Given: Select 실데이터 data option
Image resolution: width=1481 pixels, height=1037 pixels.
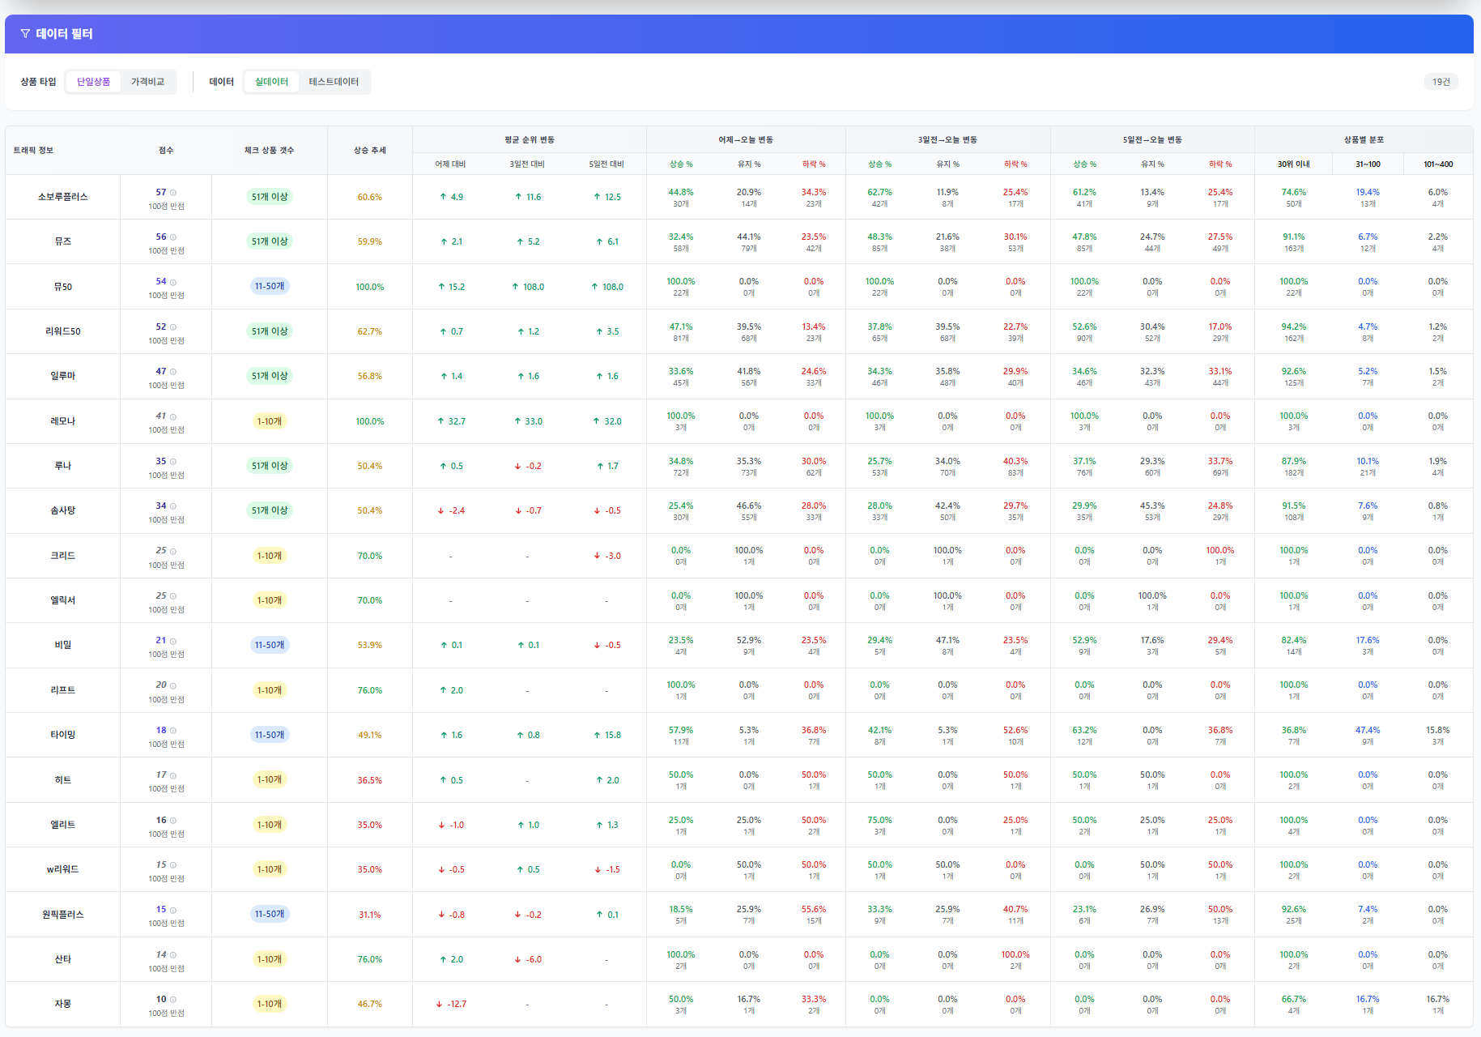Looking at the screenshot, I should tap(271, 82).
